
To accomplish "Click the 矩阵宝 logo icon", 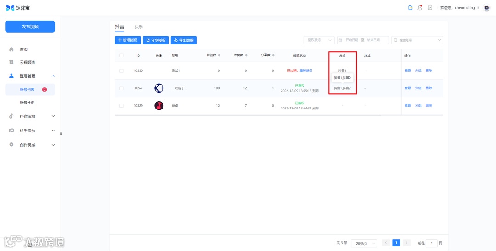I will click(10, 8).
